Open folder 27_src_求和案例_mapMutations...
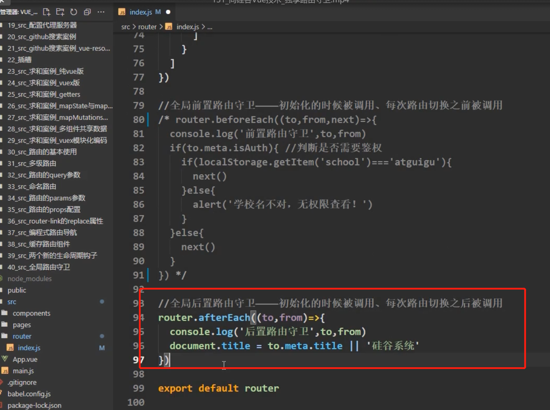 [58, 117]
